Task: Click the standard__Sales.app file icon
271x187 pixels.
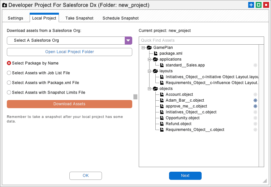Action: coord(162,65)
